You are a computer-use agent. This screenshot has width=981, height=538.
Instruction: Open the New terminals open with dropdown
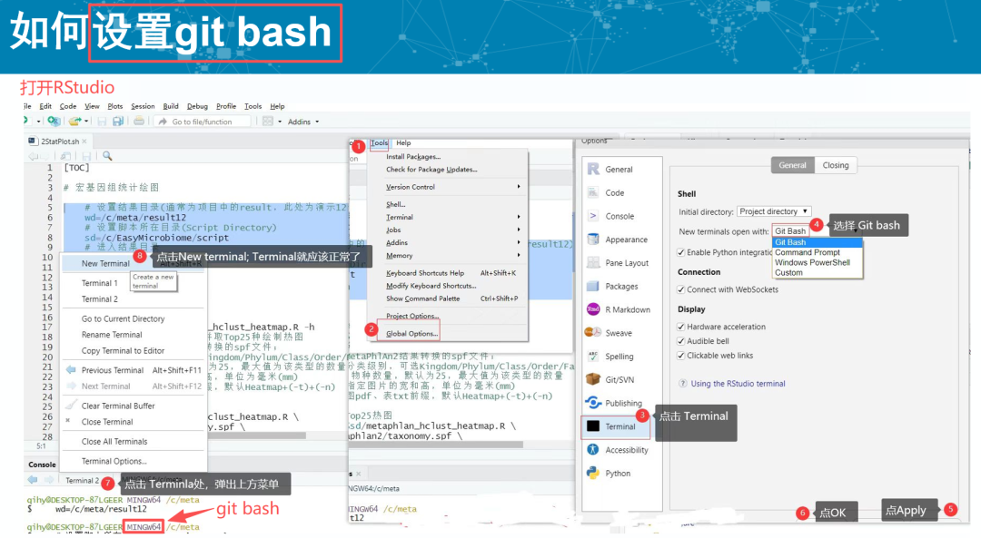coord(791,230)
